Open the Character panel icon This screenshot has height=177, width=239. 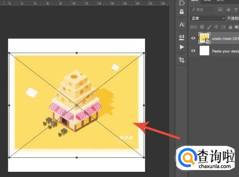click(182, 24)
